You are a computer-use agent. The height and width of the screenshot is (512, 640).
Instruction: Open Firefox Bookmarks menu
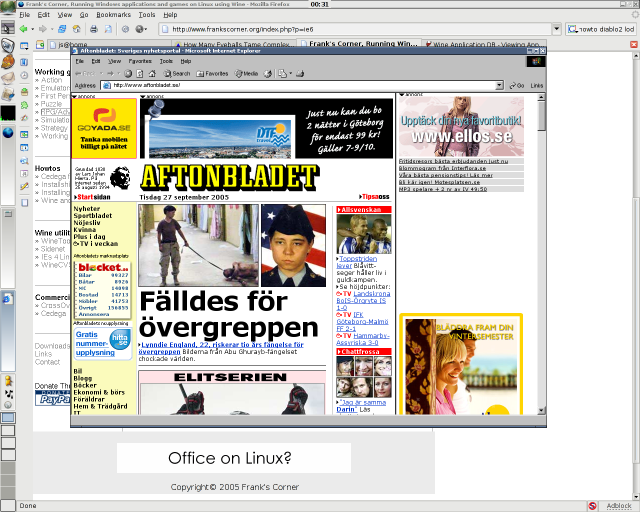(113, 15)
